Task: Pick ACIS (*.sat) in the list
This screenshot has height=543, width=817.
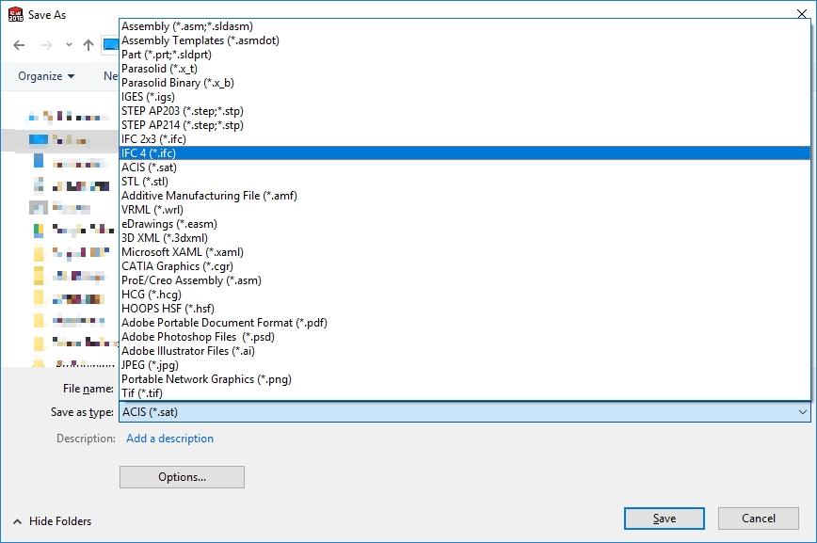Action: (465, 168)
